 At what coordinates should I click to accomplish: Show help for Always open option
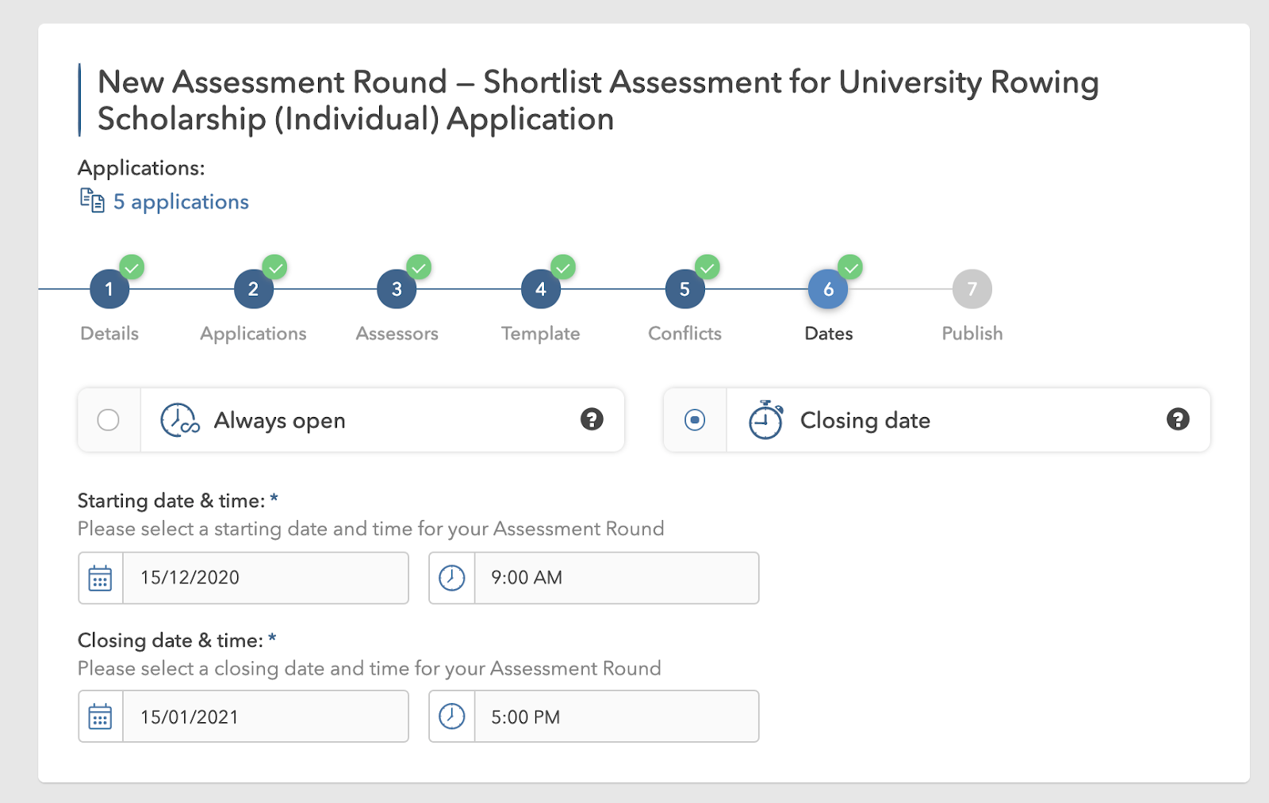pos(592,419)
